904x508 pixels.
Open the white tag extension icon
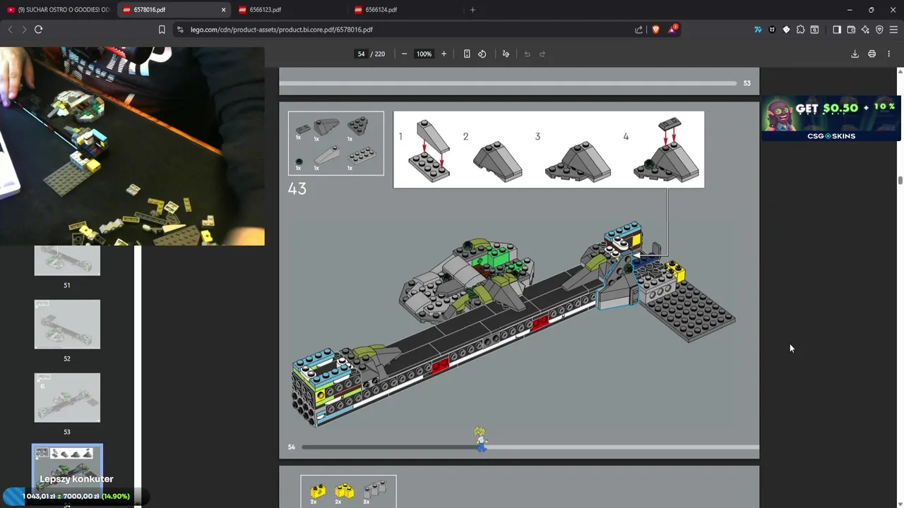[x=786, y=30]
